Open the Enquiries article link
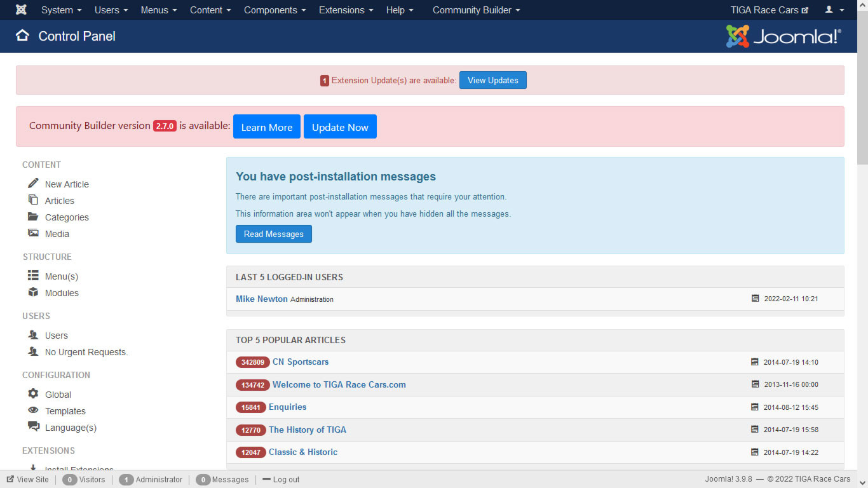The width and height of the screenshot is (868, 488). click(287, 407)
